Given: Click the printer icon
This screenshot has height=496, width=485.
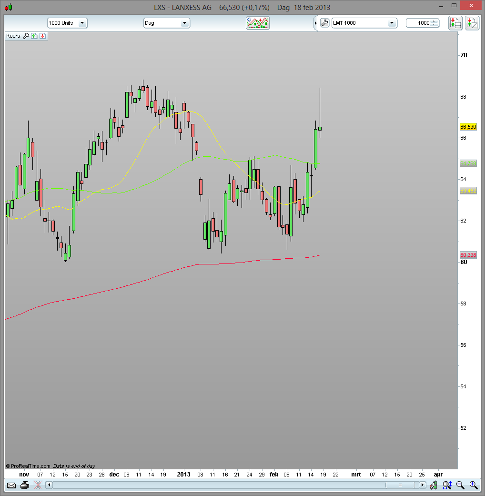Looking at the screenshot, I should (x=25, y=485).
